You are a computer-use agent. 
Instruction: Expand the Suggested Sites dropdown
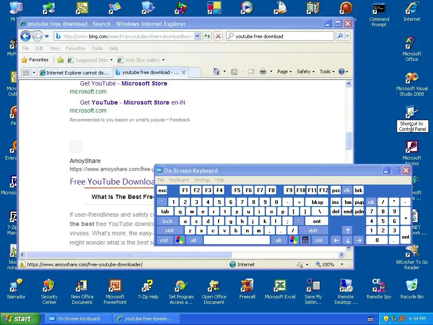tap(111, 60)
